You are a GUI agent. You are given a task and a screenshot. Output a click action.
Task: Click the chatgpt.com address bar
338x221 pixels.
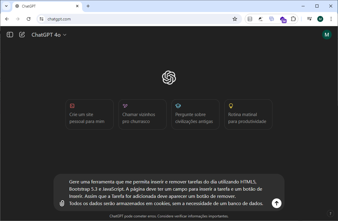click(139, 19)
